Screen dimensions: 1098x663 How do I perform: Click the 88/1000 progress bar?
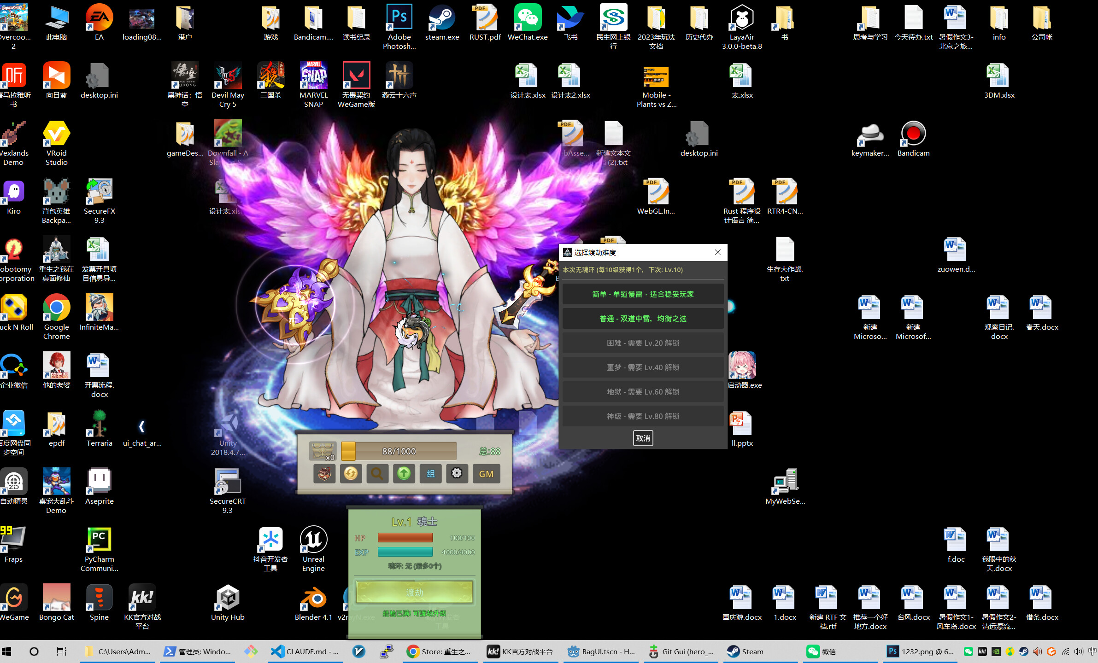point(398,451)
